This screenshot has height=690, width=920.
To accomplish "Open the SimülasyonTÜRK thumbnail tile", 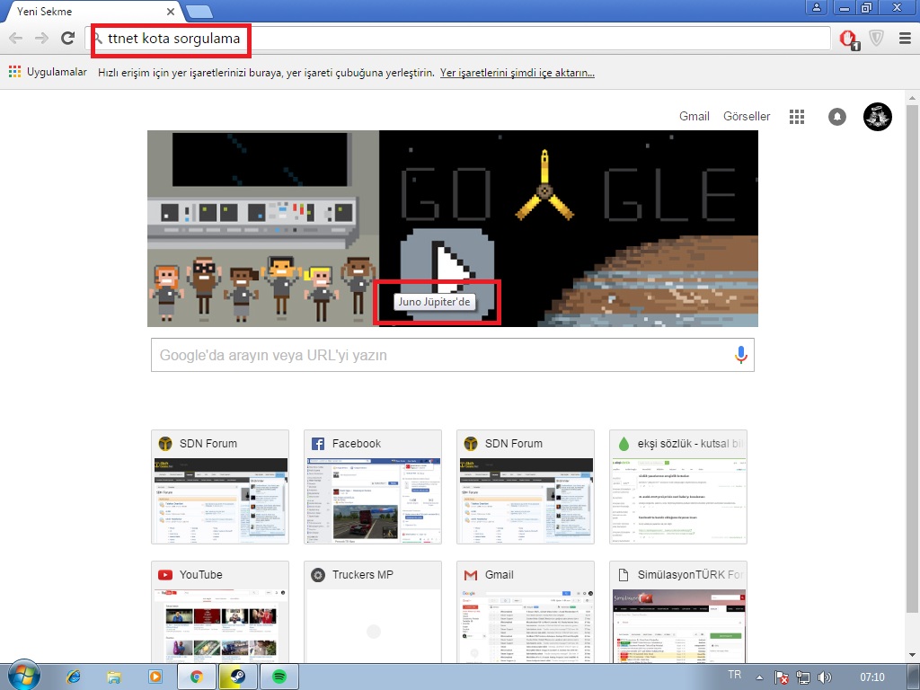I will pos(678,612).
